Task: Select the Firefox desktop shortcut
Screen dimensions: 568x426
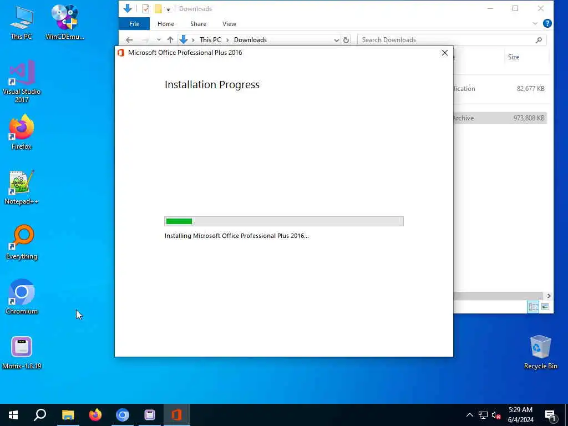Action: tap(22, 132)
